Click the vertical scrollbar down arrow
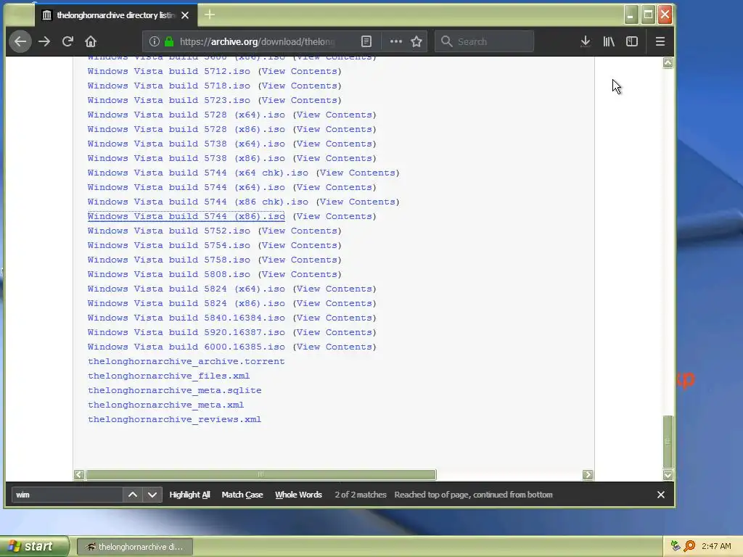The width and height of the screenshot is (743, 557). tap(668, 475)
